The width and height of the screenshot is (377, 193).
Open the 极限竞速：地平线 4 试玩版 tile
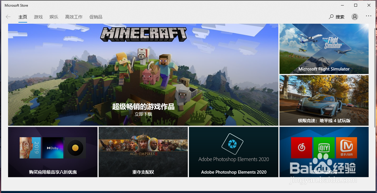324,100
